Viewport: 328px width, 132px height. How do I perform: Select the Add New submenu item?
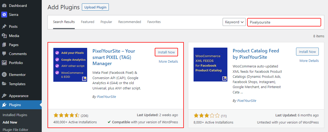(10, 122)
